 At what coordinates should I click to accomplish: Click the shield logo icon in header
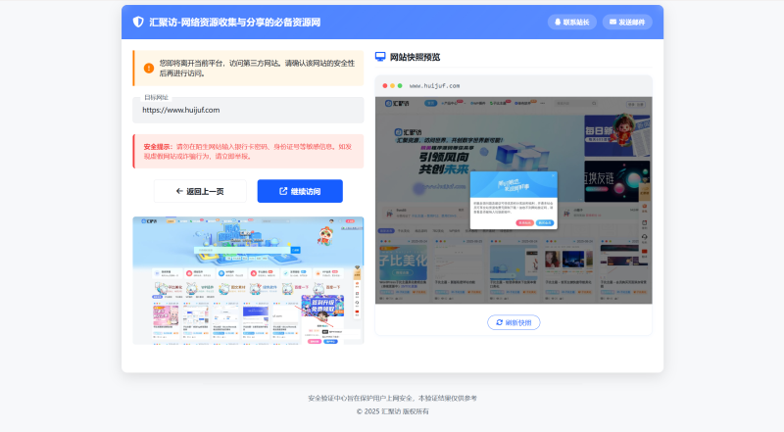pyautogui.click(x=138, y=22)
